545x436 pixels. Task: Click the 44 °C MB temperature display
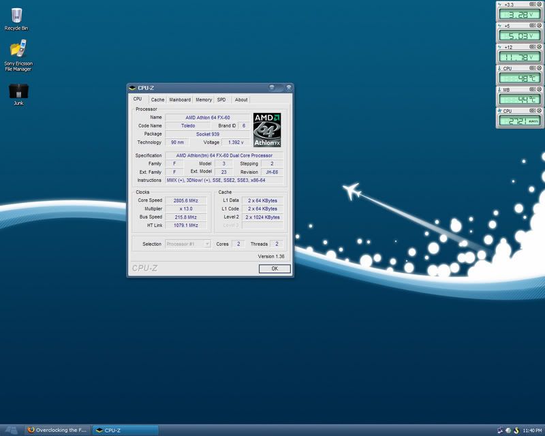[x=520, y=99]
